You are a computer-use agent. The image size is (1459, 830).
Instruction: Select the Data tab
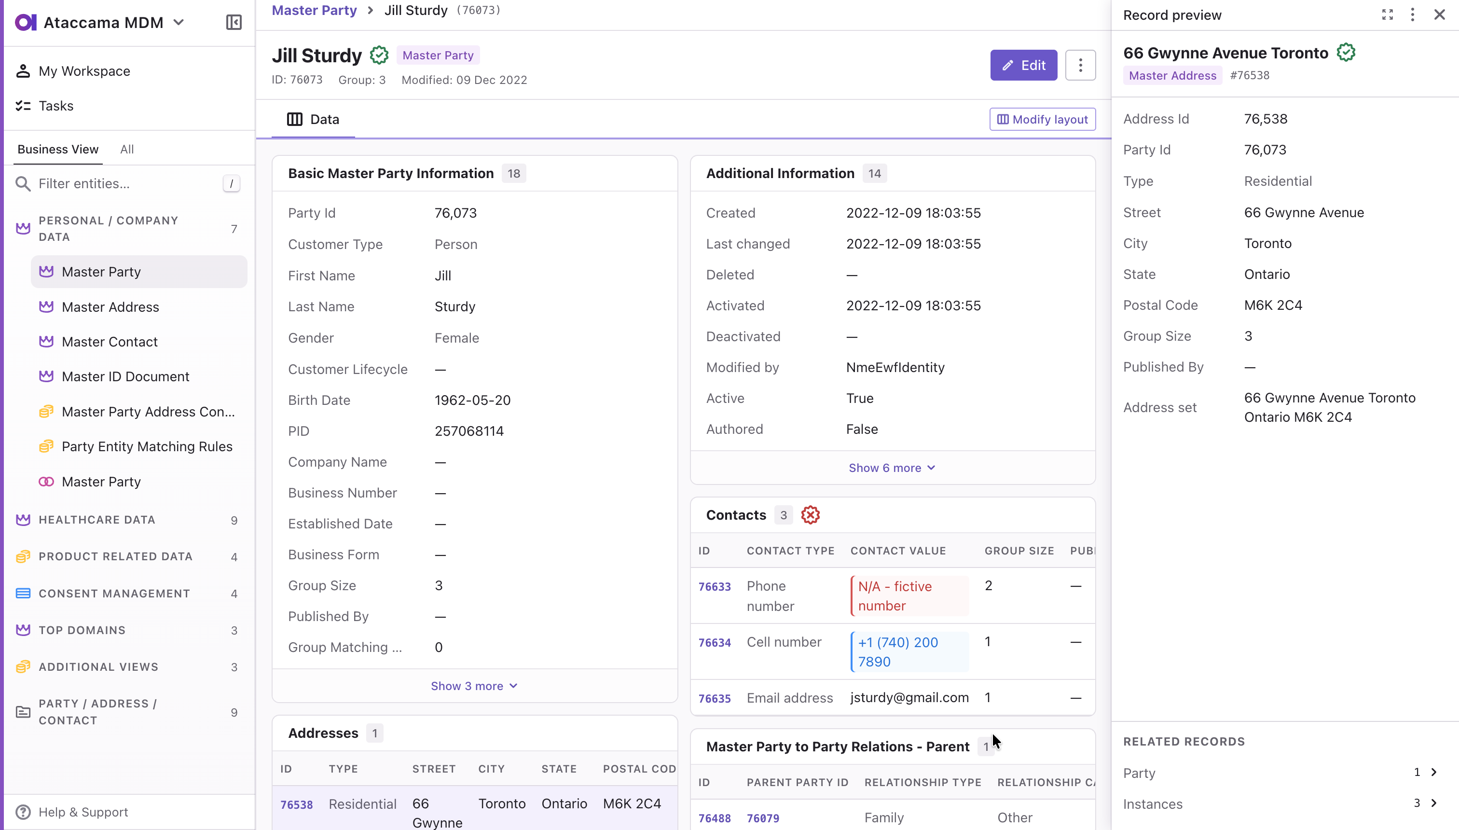(x=313, y=119)
